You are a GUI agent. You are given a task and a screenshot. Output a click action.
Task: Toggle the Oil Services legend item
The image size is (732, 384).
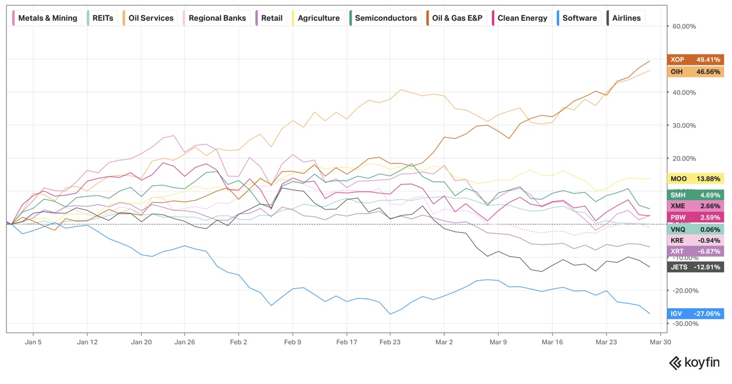coord(150,18)
